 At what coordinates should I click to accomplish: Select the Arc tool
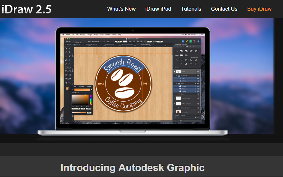(x=70, y=63)
